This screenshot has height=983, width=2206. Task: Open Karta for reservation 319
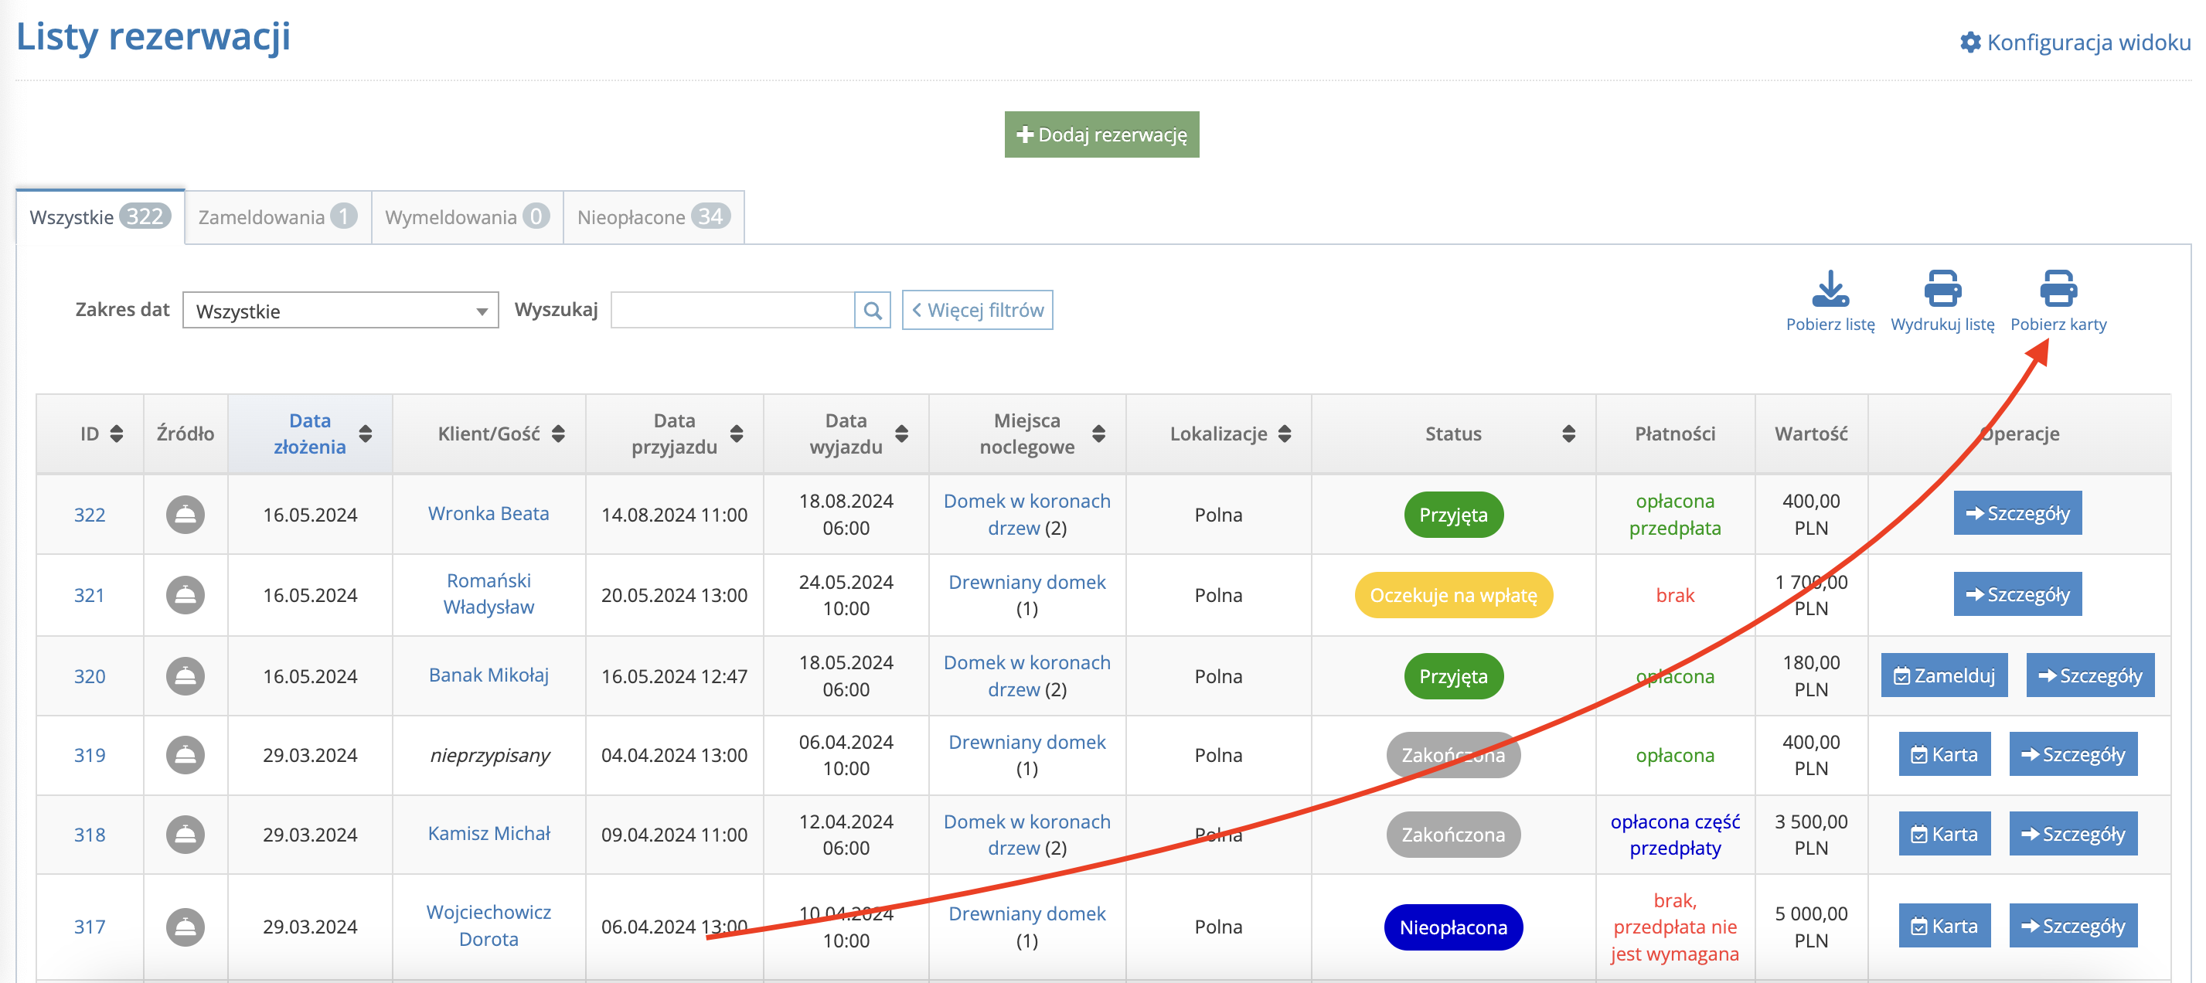point(1944,754)
